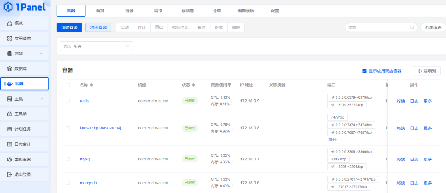Expand the 主机 sidebar submenu
Image resolution: width=446 pixels, height=193 pixels.
41,99
